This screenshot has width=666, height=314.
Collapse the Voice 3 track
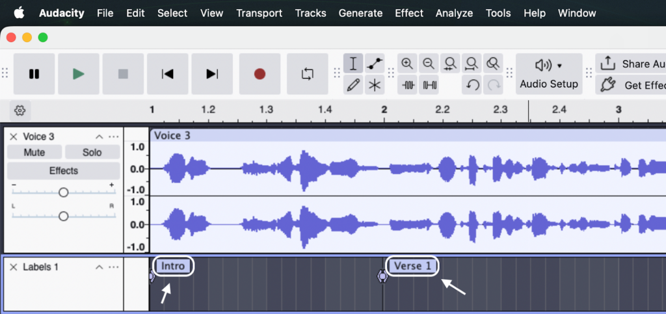pos(99,137)
